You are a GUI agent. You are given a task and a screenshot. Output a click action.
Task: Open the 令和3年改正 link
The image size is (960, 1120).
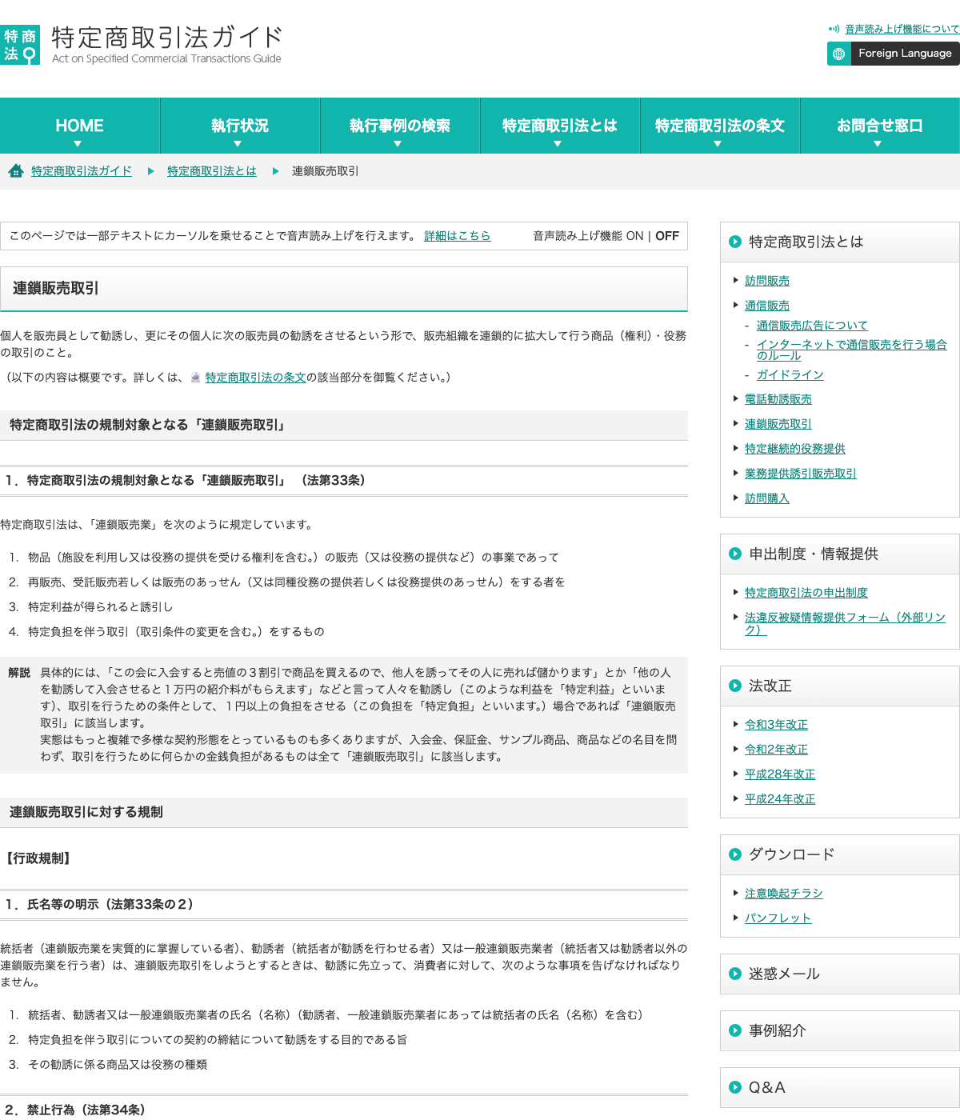[776, 725]
